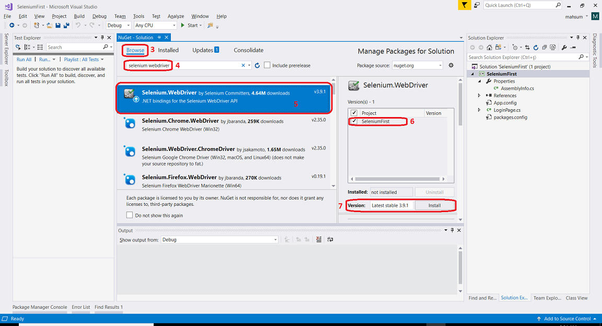Click Sync with Active Document icon
This screenshot has height=326, width=602.
[527, 48]
